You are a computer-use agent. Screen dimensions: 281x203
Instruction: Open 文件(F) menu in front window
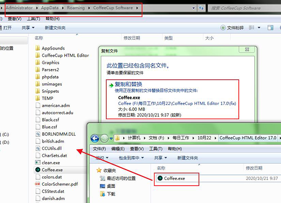[99, 149]
